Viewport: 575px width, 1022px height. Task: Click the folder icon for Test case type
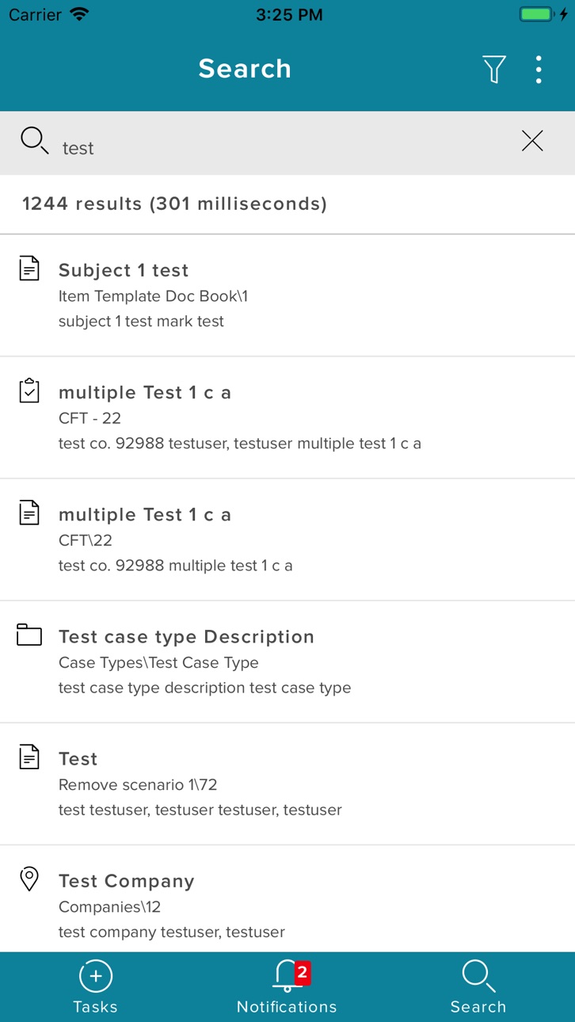29,635
